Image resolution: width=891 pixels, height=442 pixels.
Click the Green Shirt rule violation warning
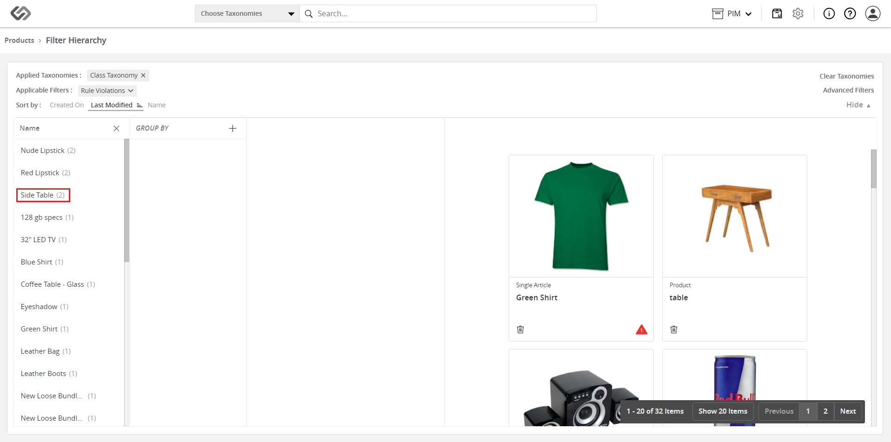641,330
